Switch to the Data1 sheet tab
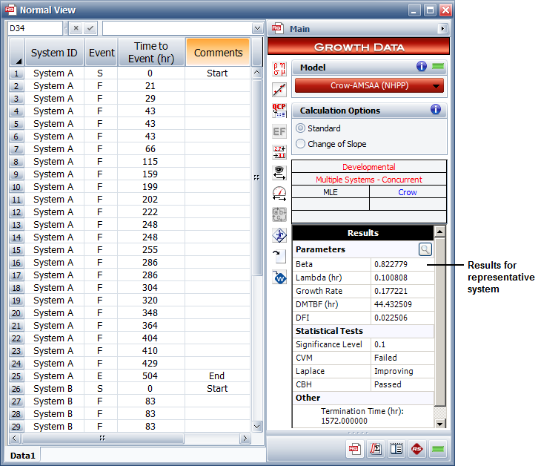Image resolution: width=541 pixels, height=466 pixels. click(x=22, y=454)
